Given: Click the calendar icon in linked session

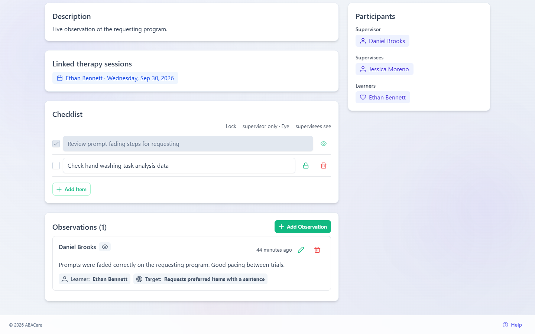Looking at the screenshot, I should click(60, 78).
